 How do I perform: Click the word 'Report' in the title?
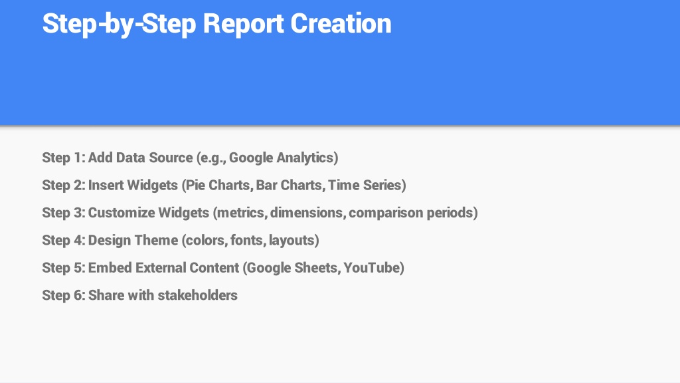[x=243, y=24]
